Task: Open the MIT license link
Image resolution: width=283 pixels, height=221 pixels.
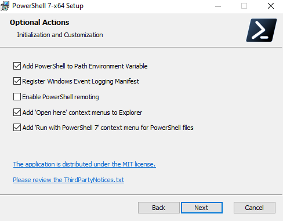Action: (85, 164)
